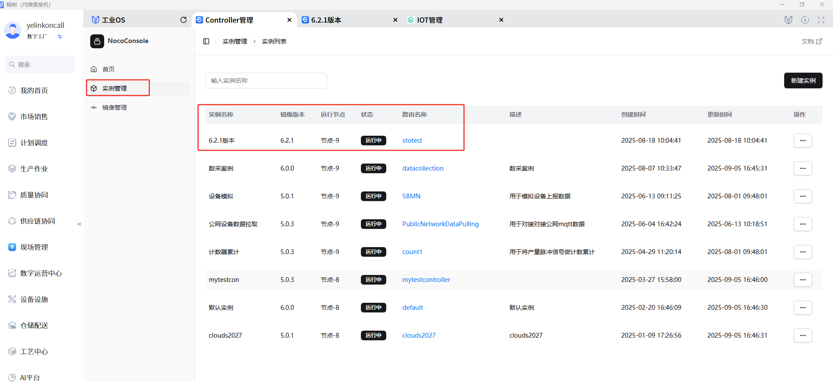Open the actions menu for mytestcon row
This screenshot has height=382, width=833.
point(802,280)
